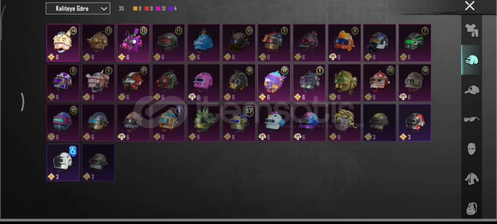
Task: Select the yellow clown helmet numbered 14
Action: (x=63, y=43)
